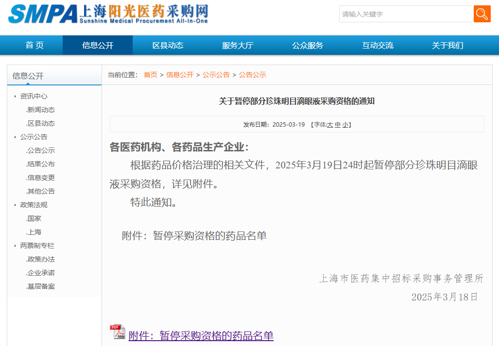Click the PDF attachment icon
This screenshot has width=499, height=346.
(x=118, y=332)
